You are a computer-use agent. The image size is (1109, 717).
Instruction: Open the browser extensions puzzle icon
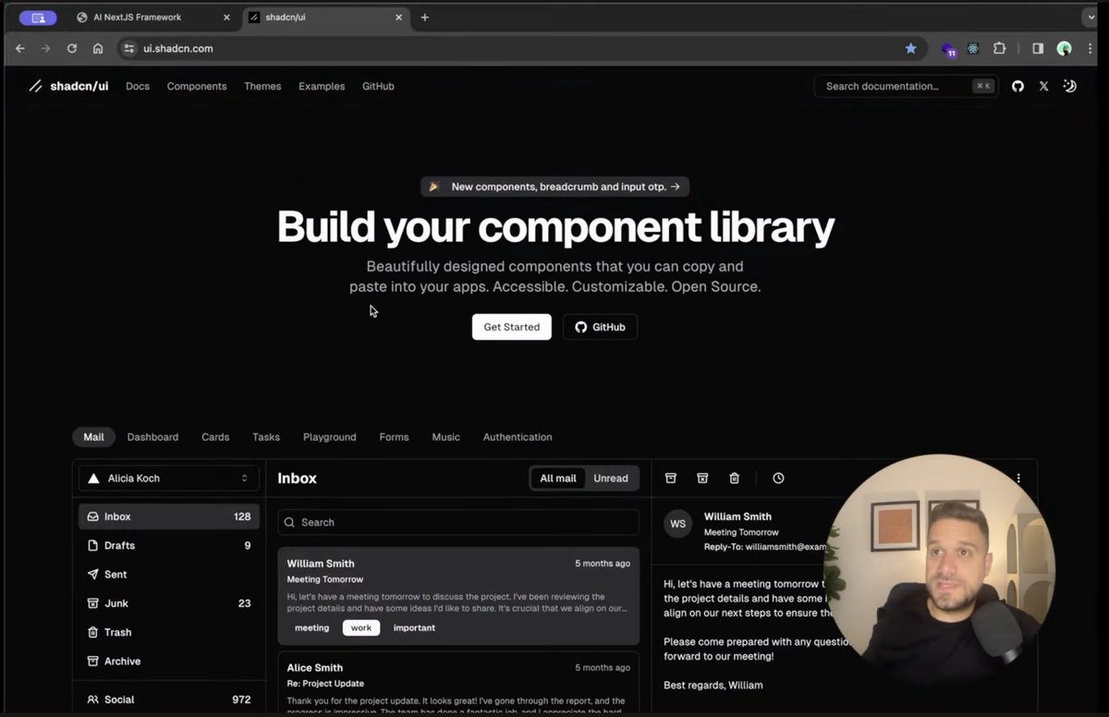pyautogui.click(x=999, y=48)
